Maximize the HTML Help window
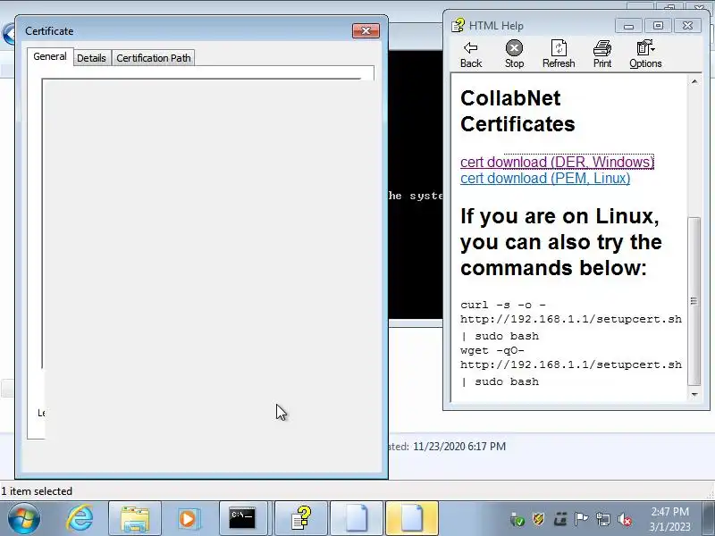The image size is (715, 536). coord(658,26)
